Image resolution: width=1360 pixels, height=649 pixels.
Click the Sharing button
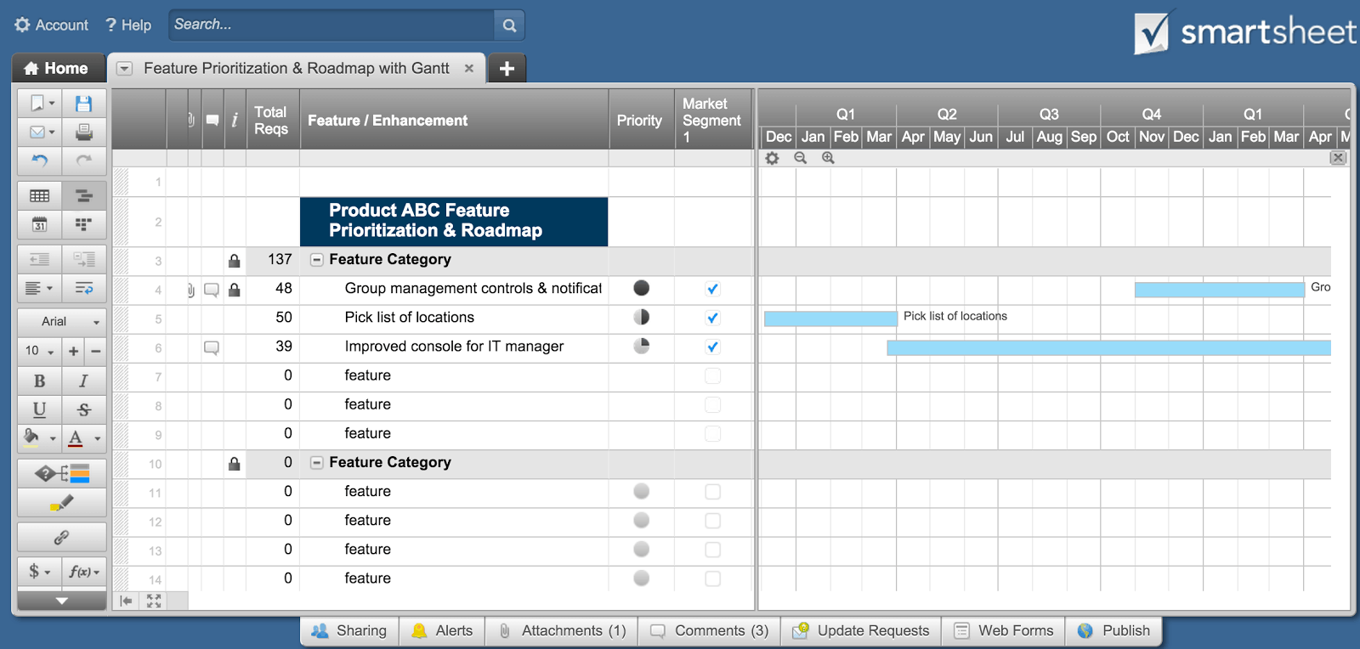349,630
